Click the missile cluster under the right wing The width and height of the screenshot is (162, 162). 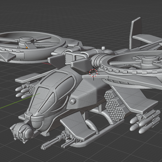(x=145, y=122)
